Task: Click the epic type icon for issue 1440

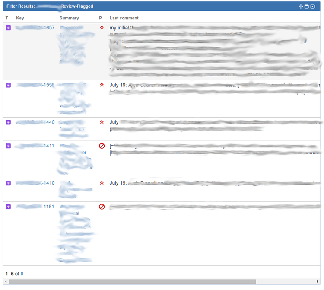Action: (8, 122)
